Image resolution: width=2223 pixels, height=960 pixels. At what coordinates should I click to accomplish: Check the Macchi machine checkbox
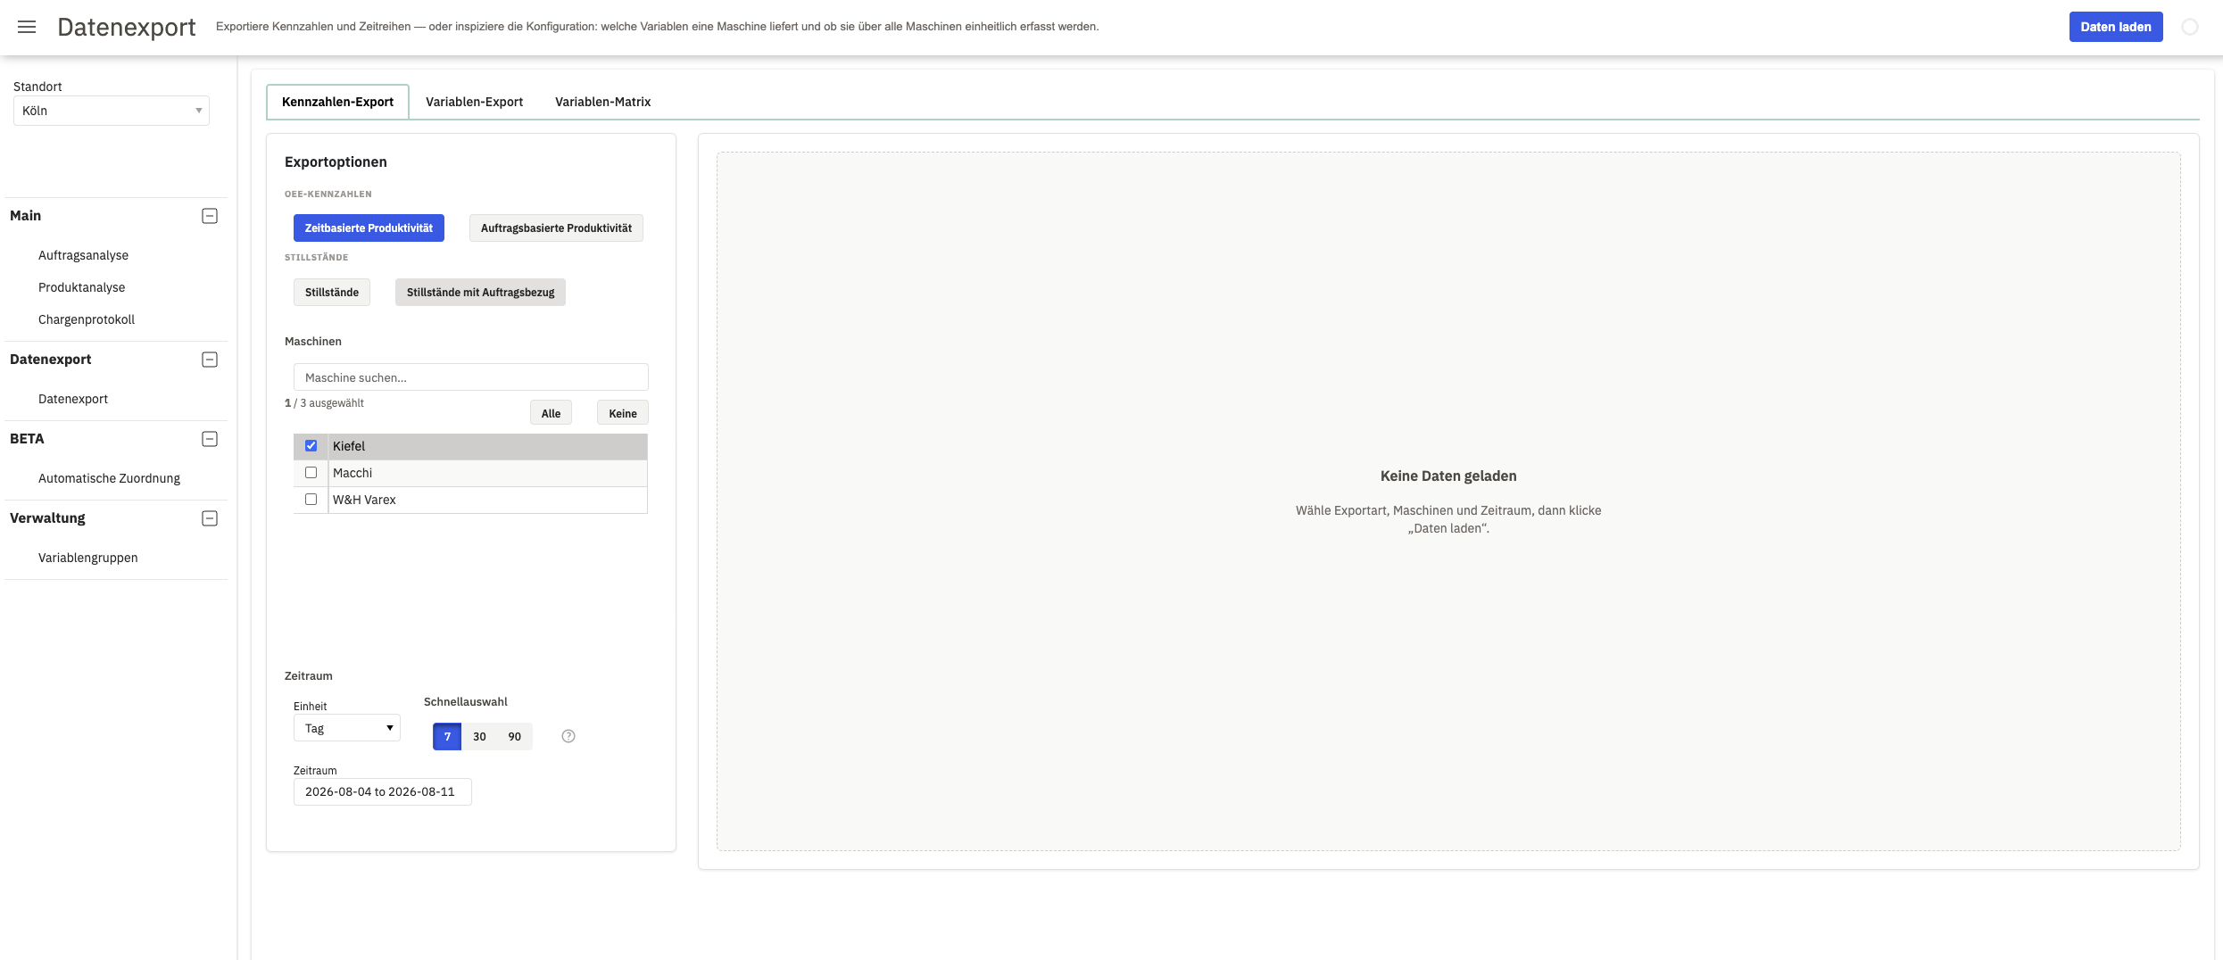click(x=311, y=473)
